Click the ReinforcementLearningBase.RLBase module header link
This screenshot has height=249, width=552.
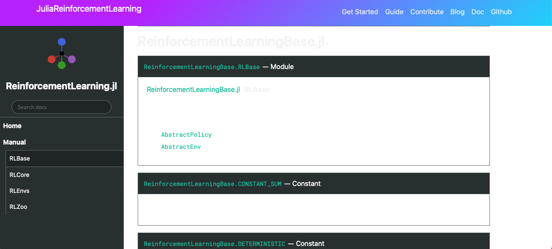point(201,66)
